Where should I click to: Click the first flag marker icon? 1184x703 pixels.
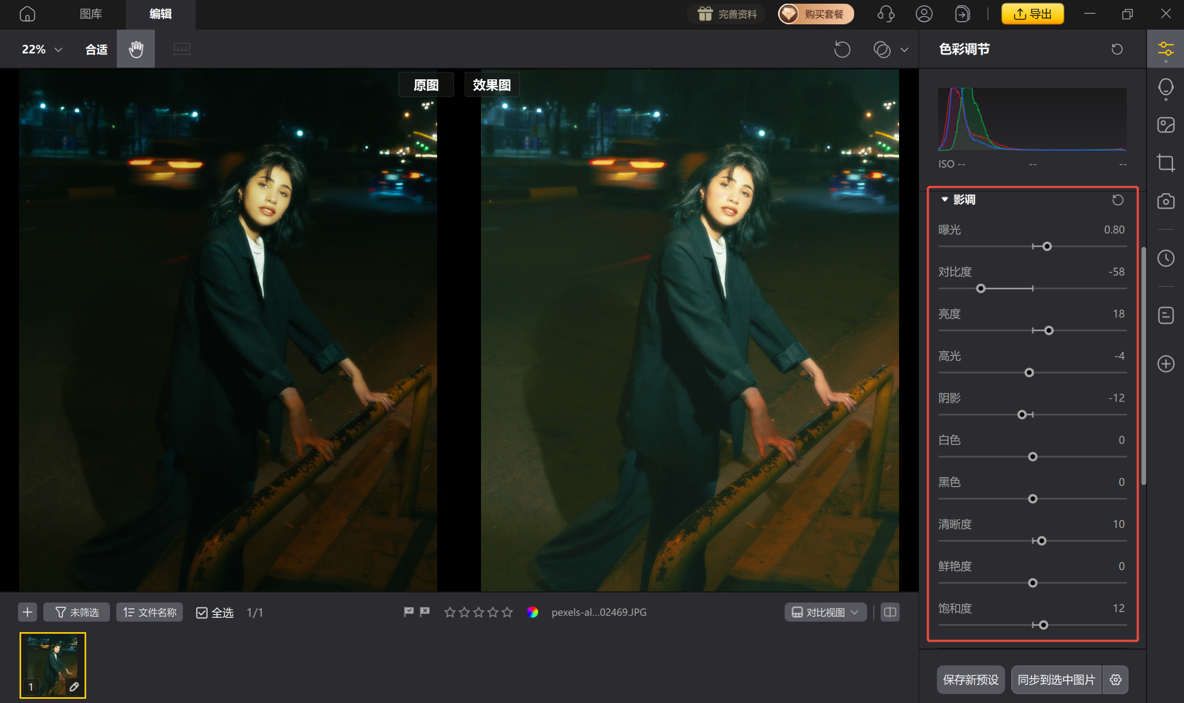408,612
